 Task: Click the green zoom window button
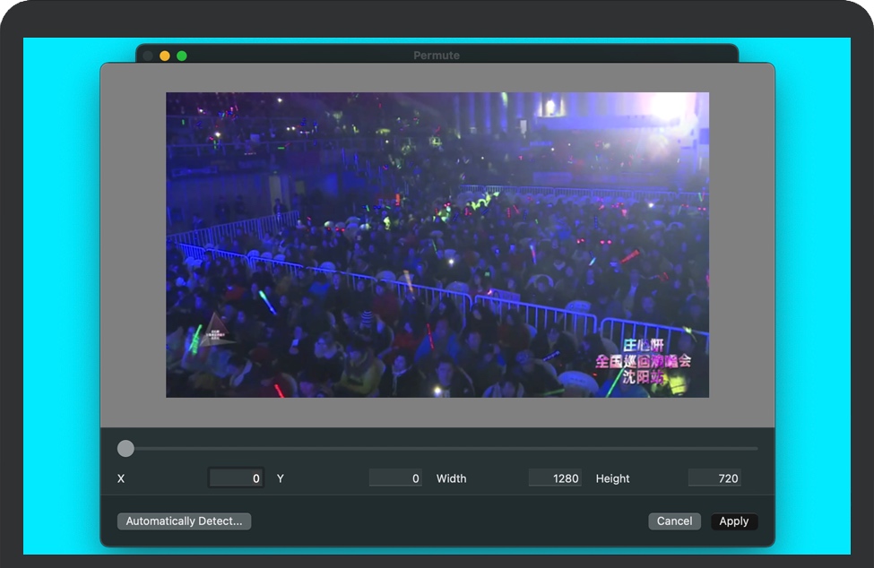point(182,56)
